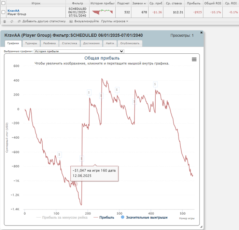Sort by the Подсчет column header
This screenshot has width=239, height=230.
[x=123, y=3]
